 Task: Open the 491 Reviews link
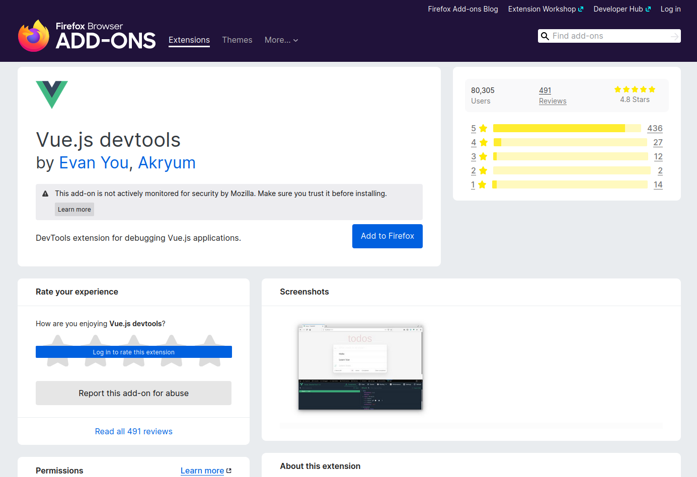(553, 96)
